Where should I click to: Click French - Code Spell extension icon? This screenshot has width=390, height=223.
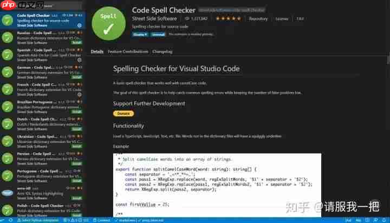pyautogui.click(x=8, y=89)
